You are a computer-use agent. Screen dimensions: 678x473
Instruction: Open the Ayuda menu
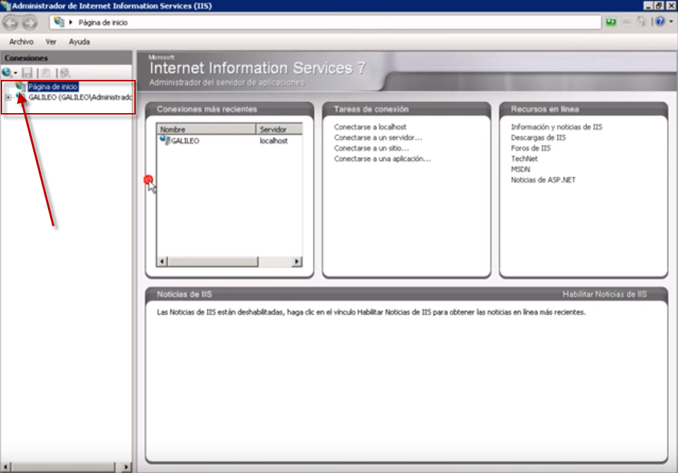(x=80, y=42)
